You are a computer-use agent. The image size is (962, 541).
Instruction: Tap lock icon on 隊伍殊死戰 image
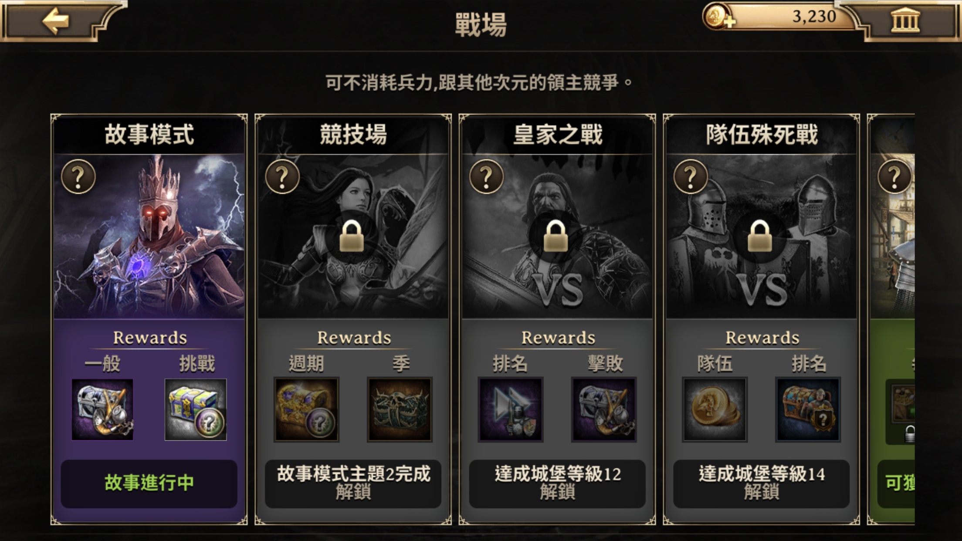pos(760,236)
